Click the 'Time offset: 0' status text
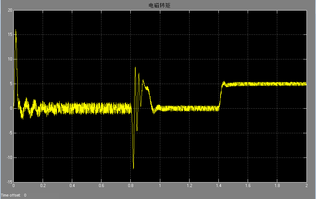Screen dimensions: 316x199 click(x=13, y=195)
